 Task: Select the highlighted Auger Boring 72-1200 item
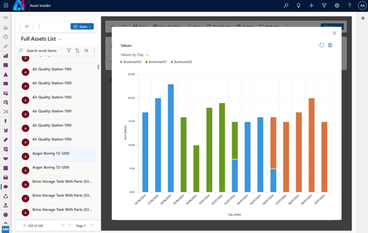coord(56,155)
